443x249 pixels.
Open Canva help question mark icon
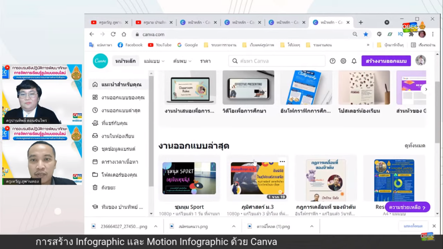pyautogui.click(x=333, y=61)
